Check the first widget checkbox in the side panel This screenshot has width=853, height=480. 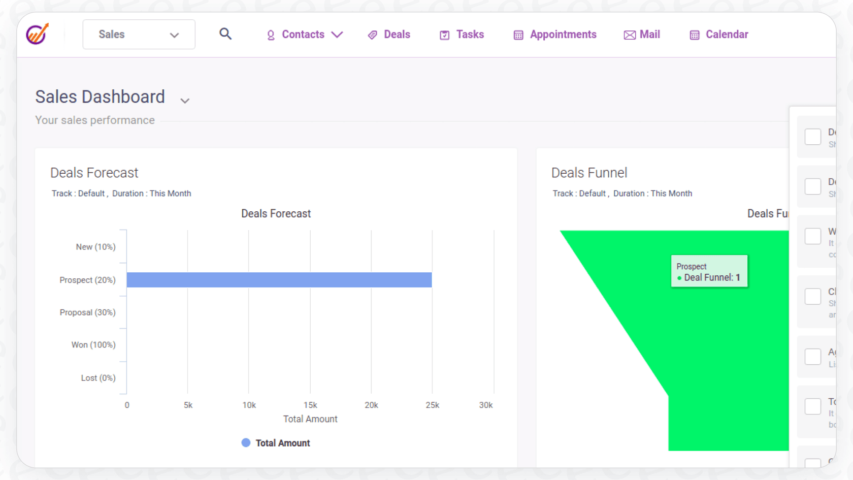813,137
